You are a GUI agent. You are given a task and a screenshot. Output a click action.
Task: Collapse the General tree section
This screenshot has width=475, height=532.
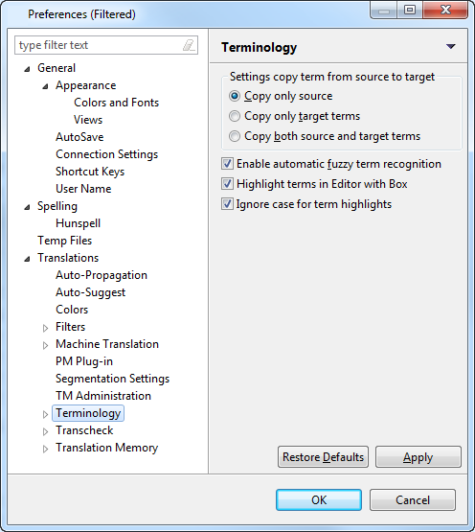(27, 69)
